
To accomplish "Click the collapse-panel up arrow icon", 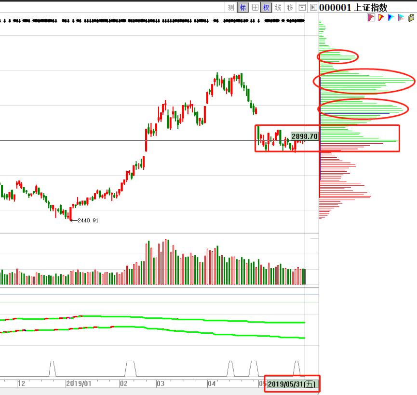I will pos(302,7).
